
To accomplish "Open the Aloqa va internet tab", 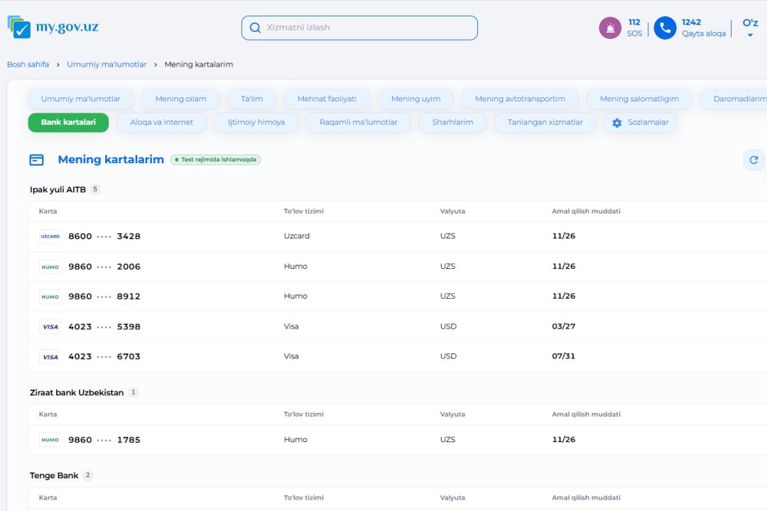I will point(161,122).
